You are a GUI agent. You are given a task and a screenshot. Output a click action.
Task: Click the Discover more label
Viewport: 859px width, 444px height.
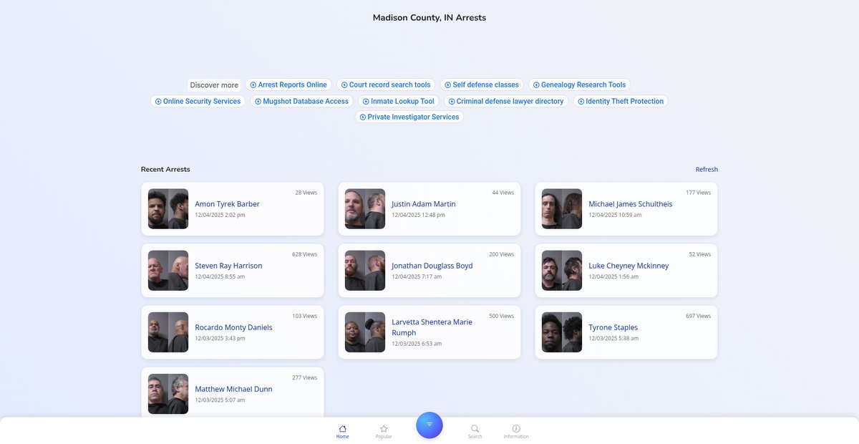214,85
